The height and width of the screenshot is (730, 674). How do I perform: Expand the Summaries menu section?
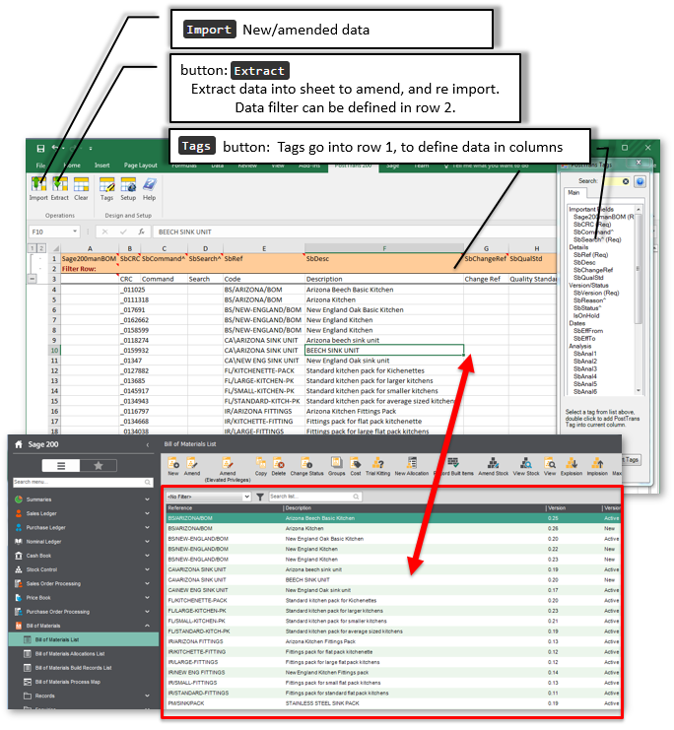point(147,499)
